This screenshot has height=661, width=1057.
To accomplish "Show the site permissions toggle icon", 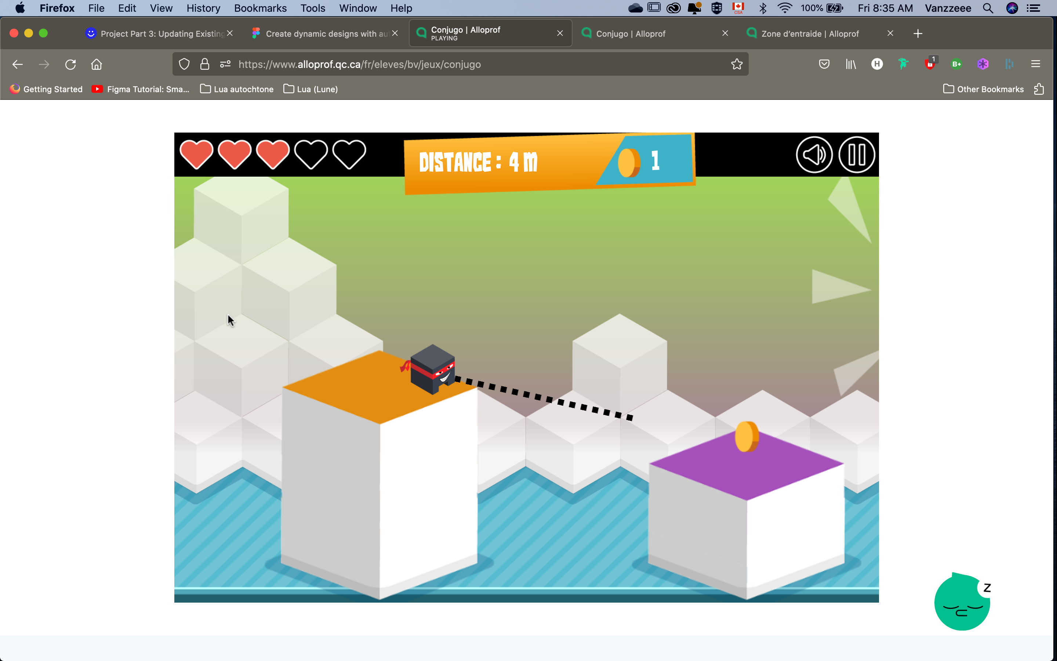I will [225, 64].
